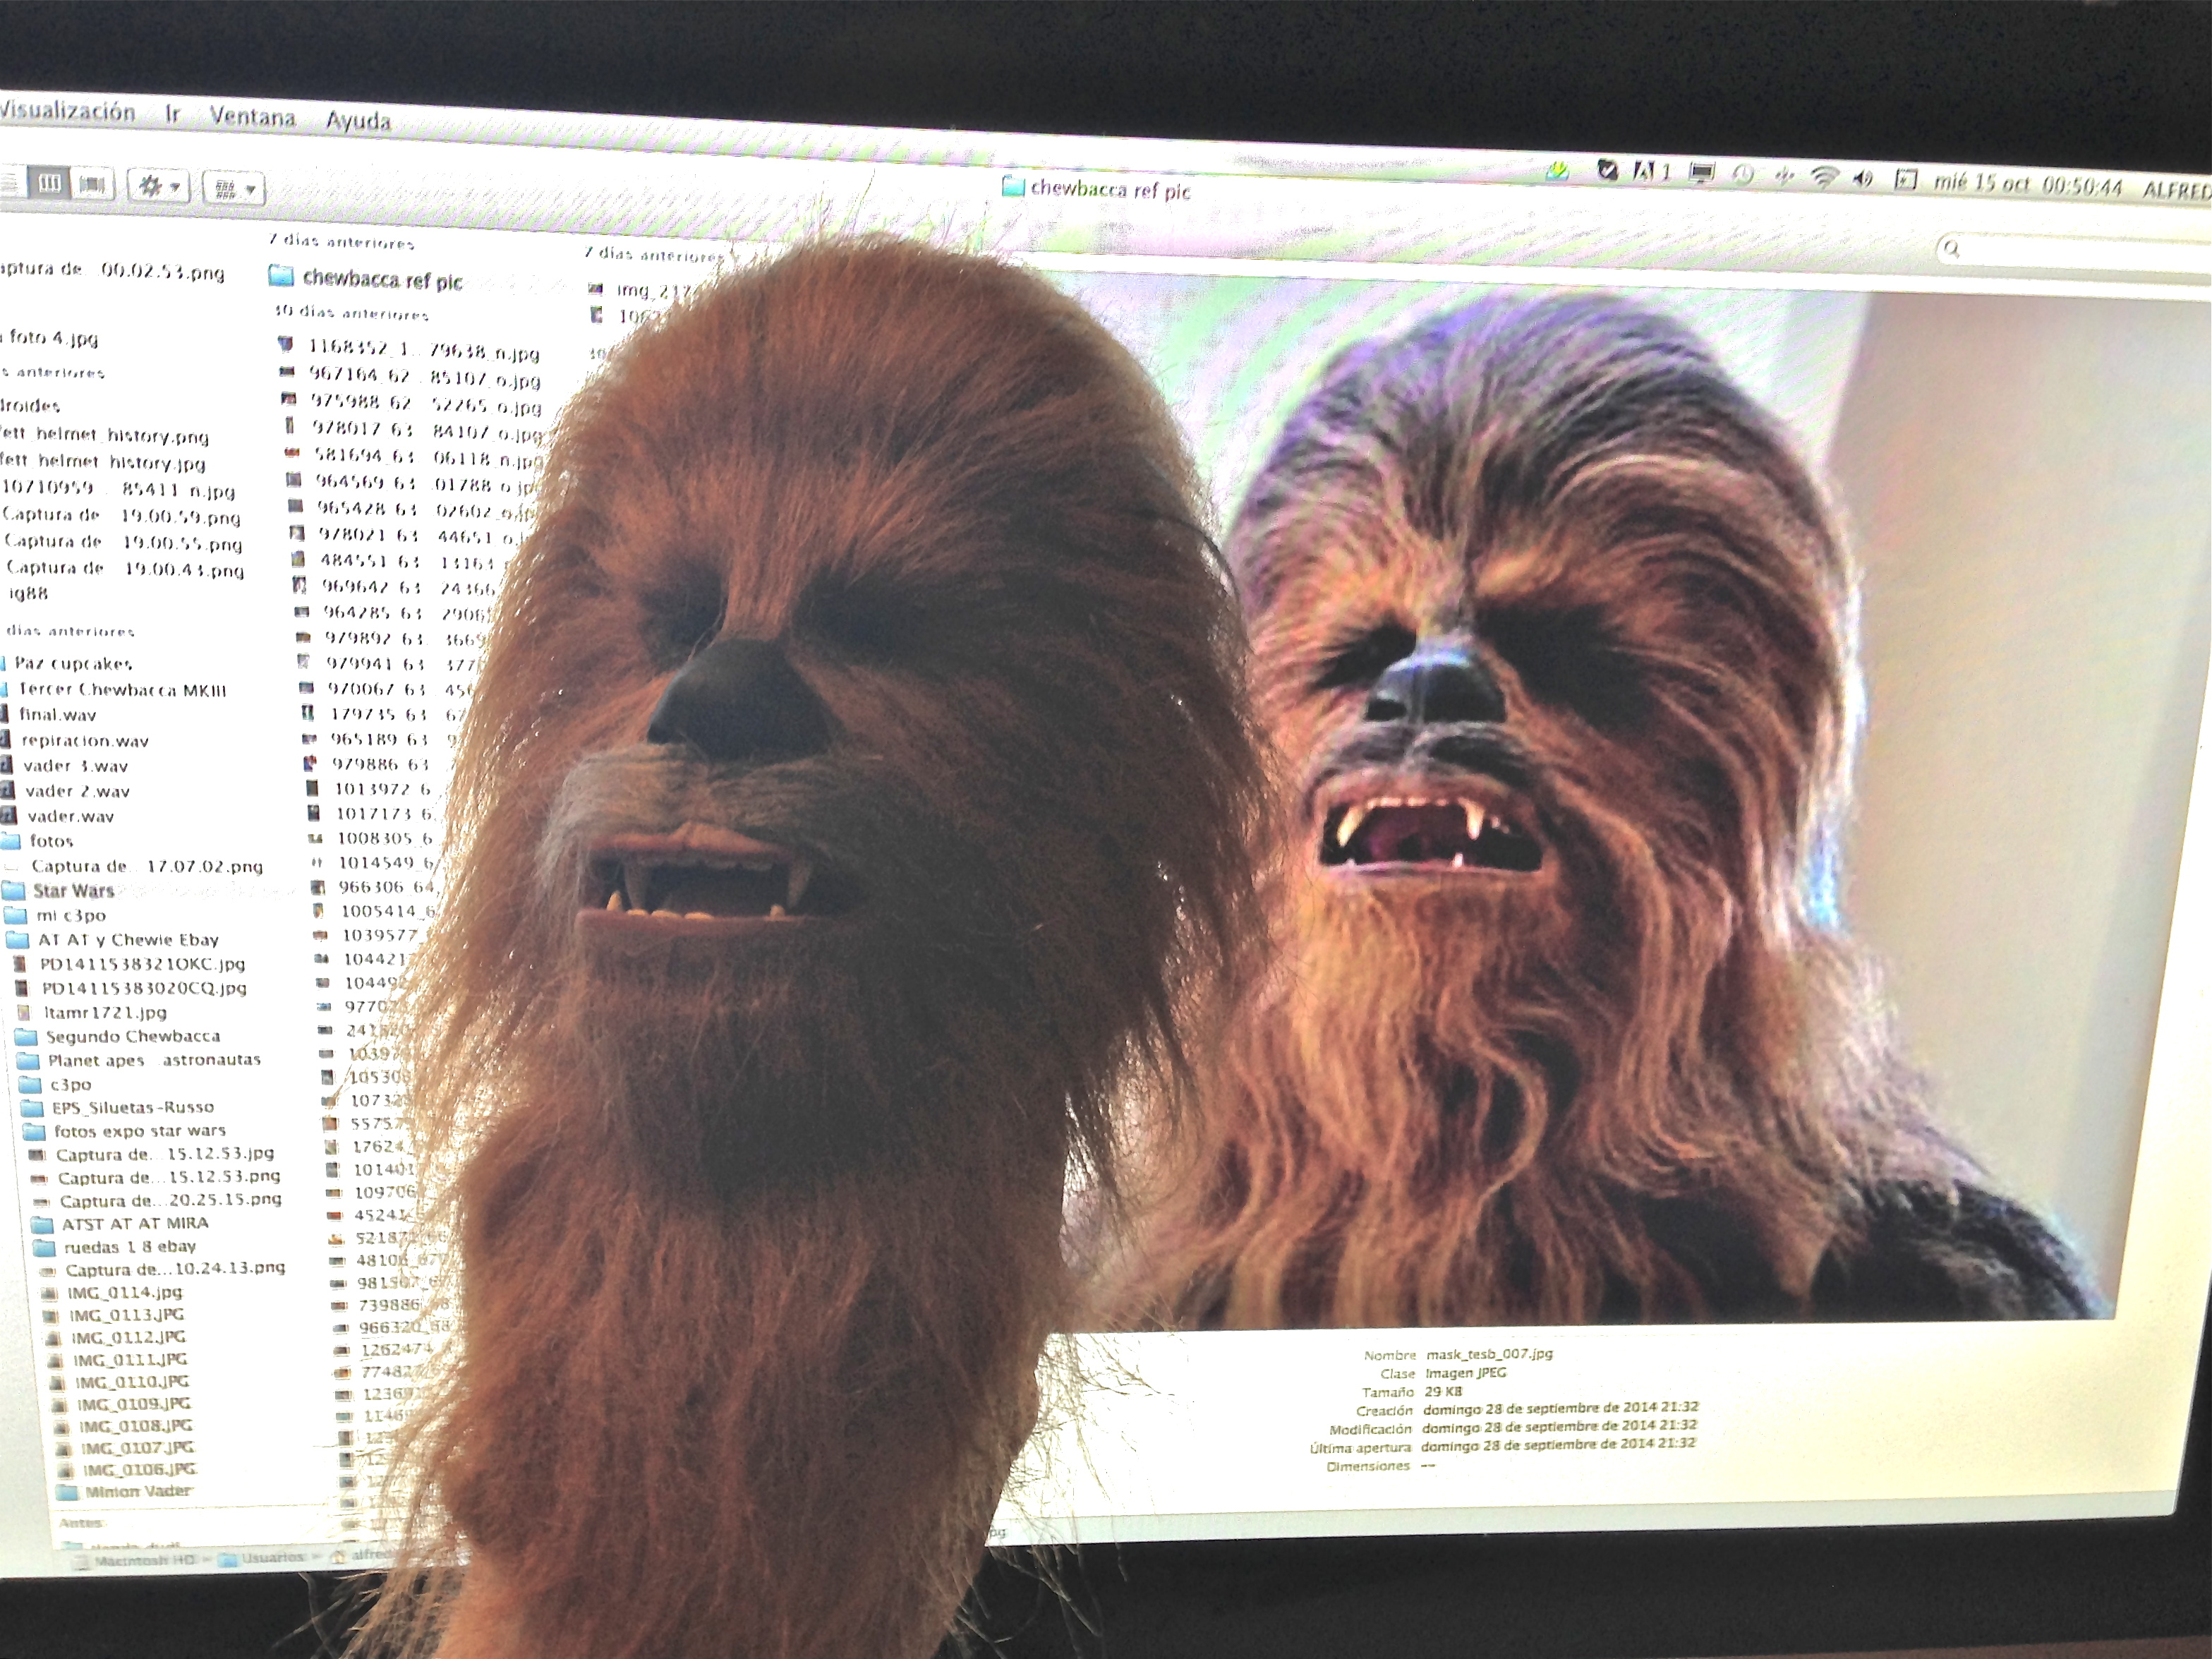Open the display mirroring menu bar icon
This screenshot has width=2212, height=1659.
click(x=1701, y=174)
